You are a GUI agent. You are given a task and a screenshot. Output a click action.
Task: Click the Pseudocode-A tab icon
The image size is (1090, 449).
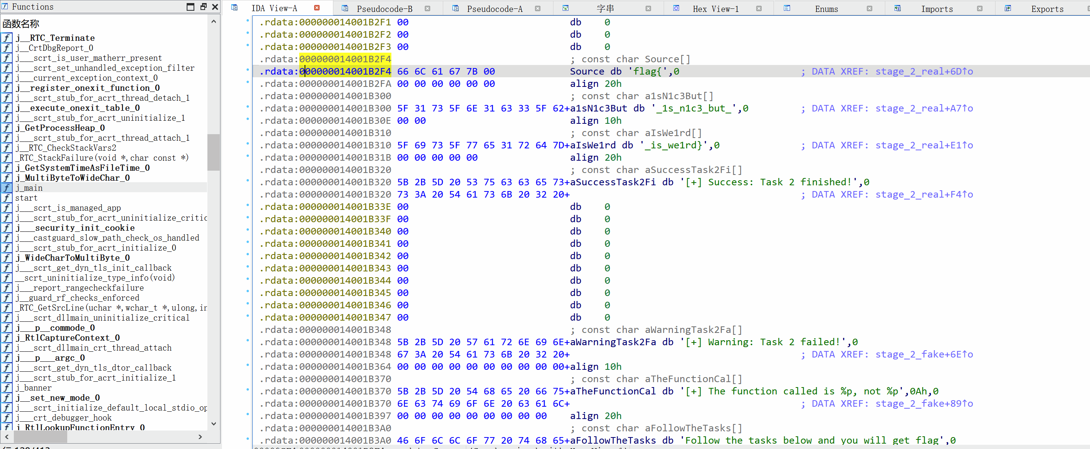point(455,8)
